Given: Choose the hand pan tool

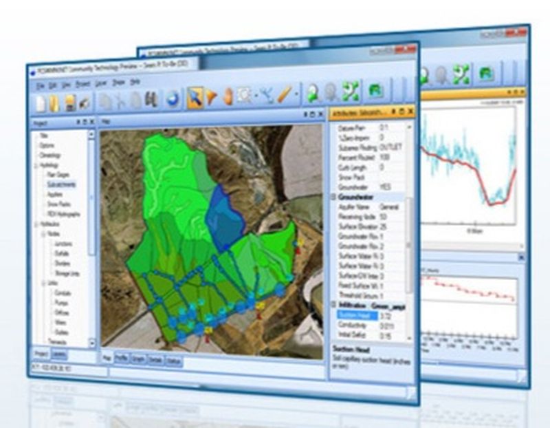Looking at the screenshot, I should [228, 97].
